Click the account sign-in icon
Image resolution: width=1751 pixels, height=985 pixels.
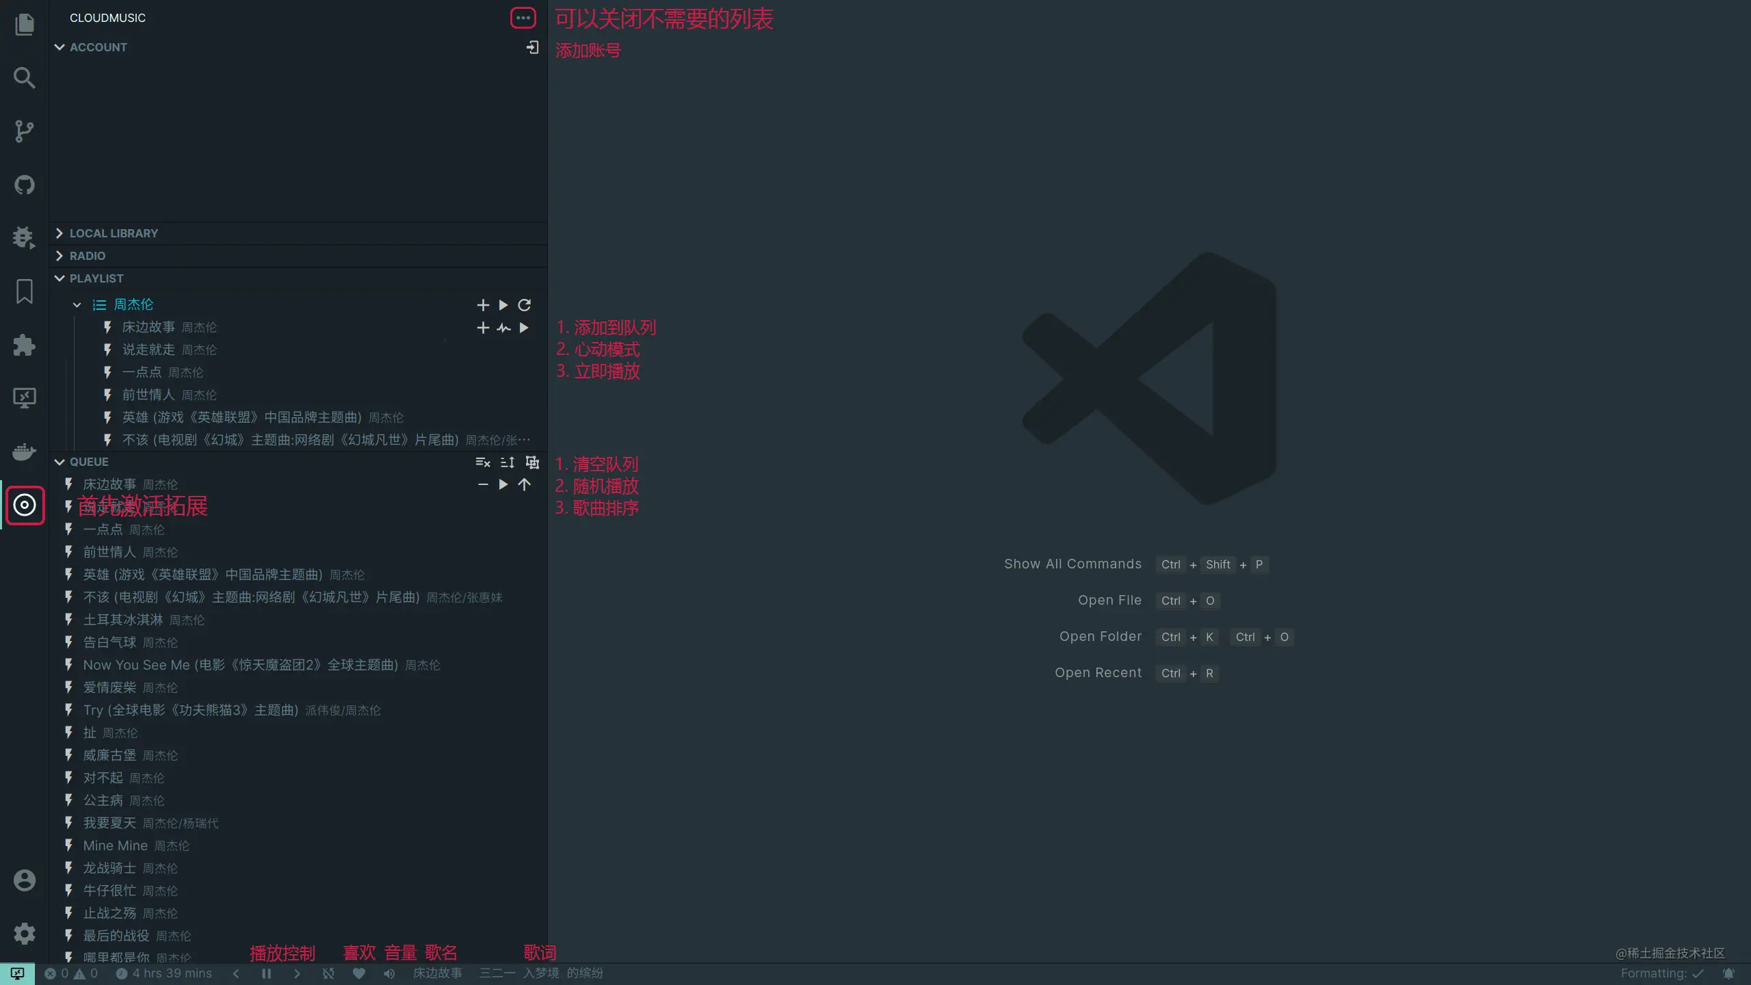tap(532, 47)
